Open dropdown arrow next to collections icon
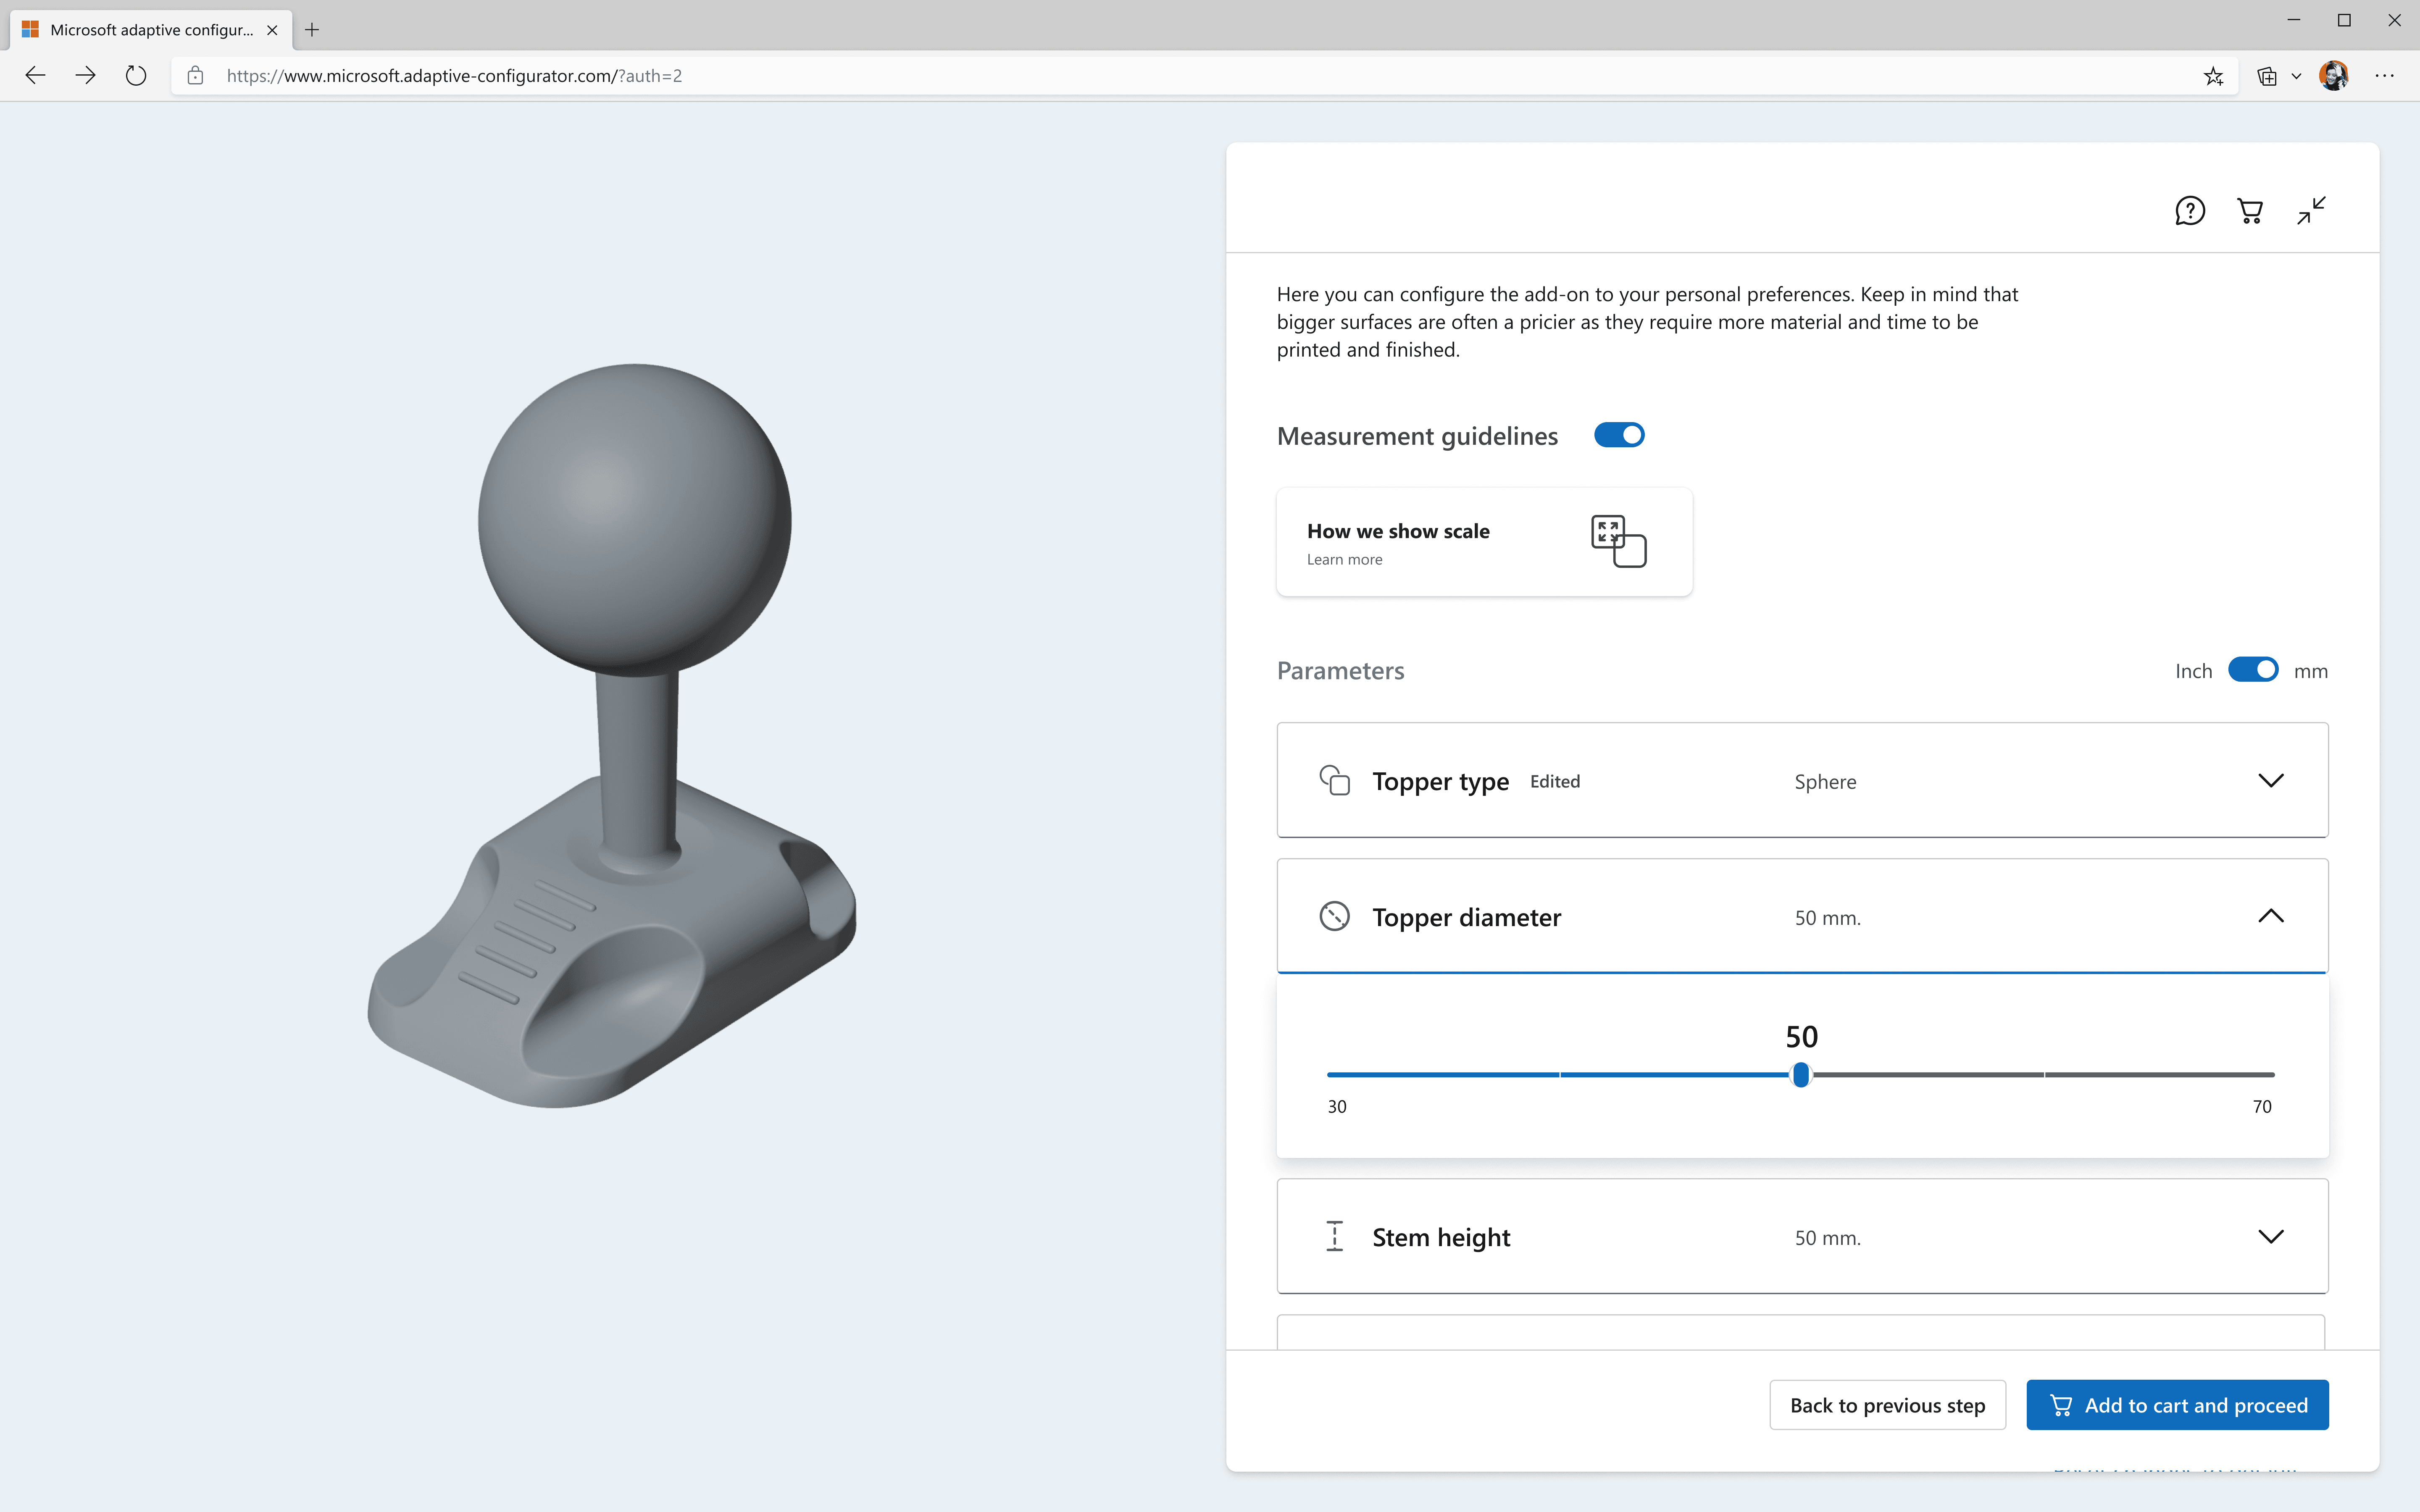Image resolution: width=2420 pixels, height=1512 pixels. pos(2296,76)
